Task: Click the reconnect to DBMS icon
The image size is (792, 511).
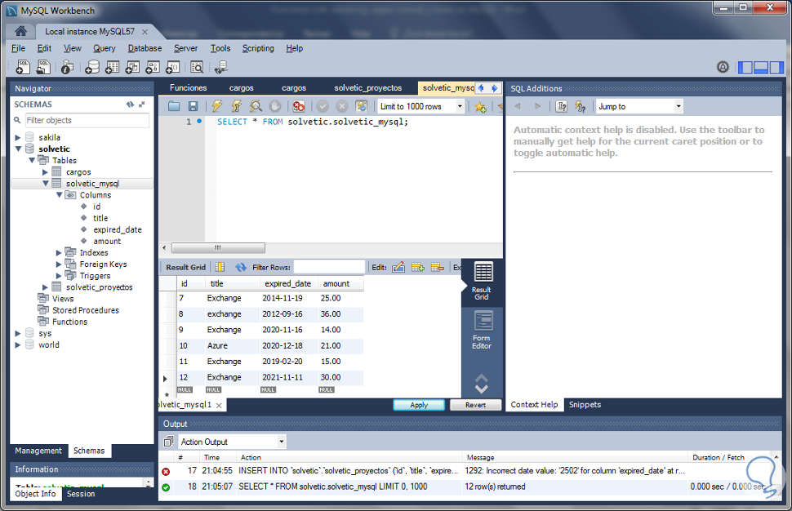Action: click(220, 67)
